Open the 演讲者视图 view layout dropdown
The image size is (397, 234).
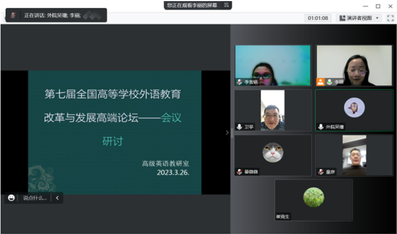pos(360,18)
